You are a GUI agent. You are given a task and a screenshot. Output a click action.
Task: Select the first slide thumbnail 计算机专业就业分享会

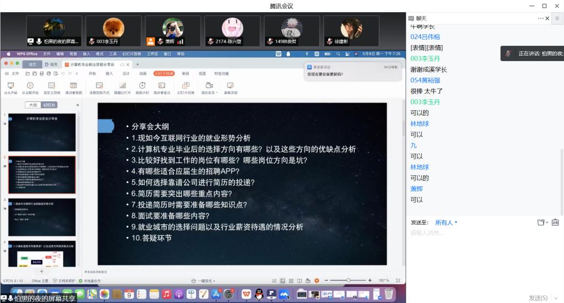tap(42, 132)
